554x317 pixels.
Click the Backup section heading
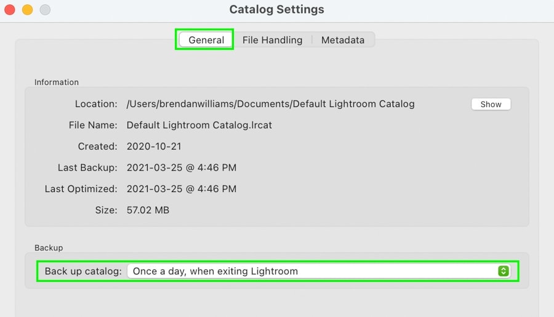tap(49, 247)
